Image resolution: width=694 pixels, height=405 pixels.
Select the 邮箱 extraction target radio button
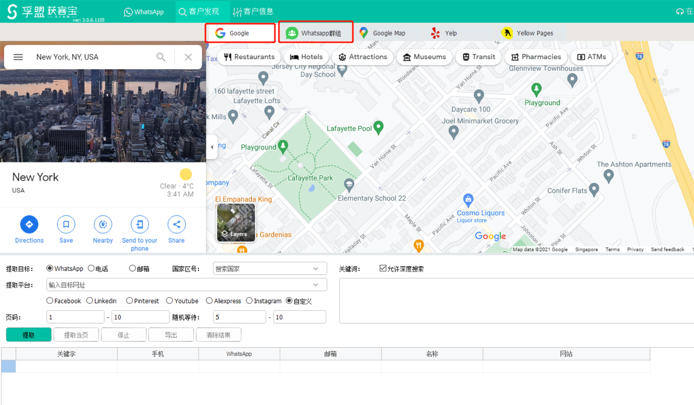pyautogui.click(x=132, y=268)
